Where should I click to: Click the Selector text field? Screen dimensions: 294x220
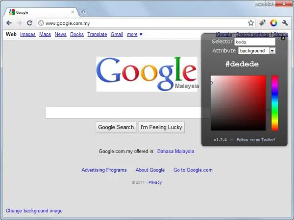click(255, 42)
